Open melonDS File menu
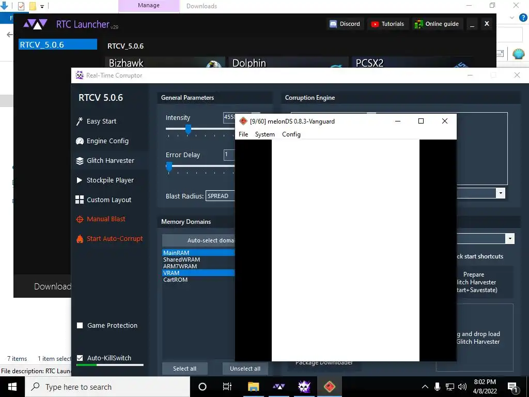The height and width of the screenshot is (397, 529). 243,134
